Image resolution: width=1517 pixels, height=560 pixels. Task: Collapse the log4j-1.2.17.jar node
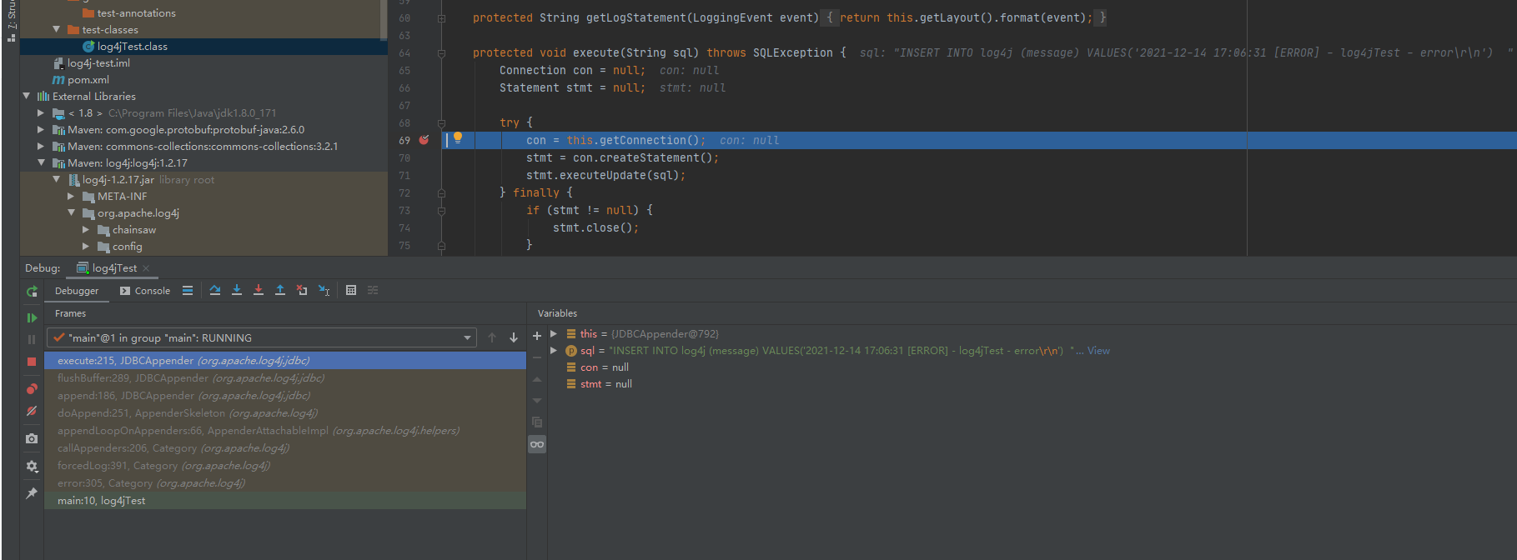57,179
